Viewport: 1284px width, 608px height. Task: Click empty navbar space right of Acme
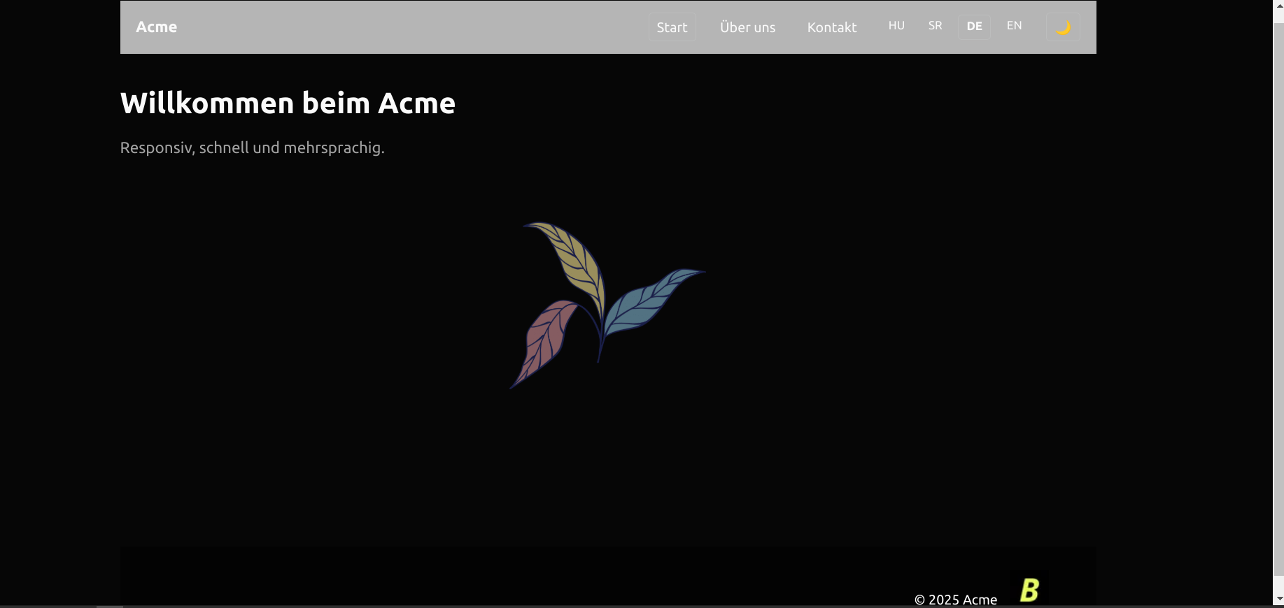click(406, 27)
